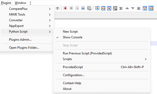Viewport: 157px width, 94px height.
Task: Toggle the Monitoring (eye) toolbar icon
Action: pyautogui.click(x=57, y=8)
